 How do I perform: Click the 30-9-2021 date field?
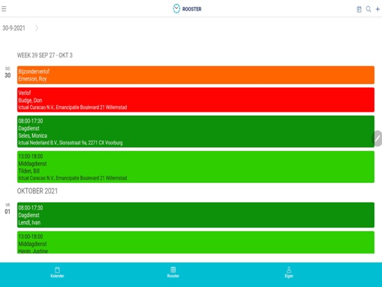click(14, 28)
